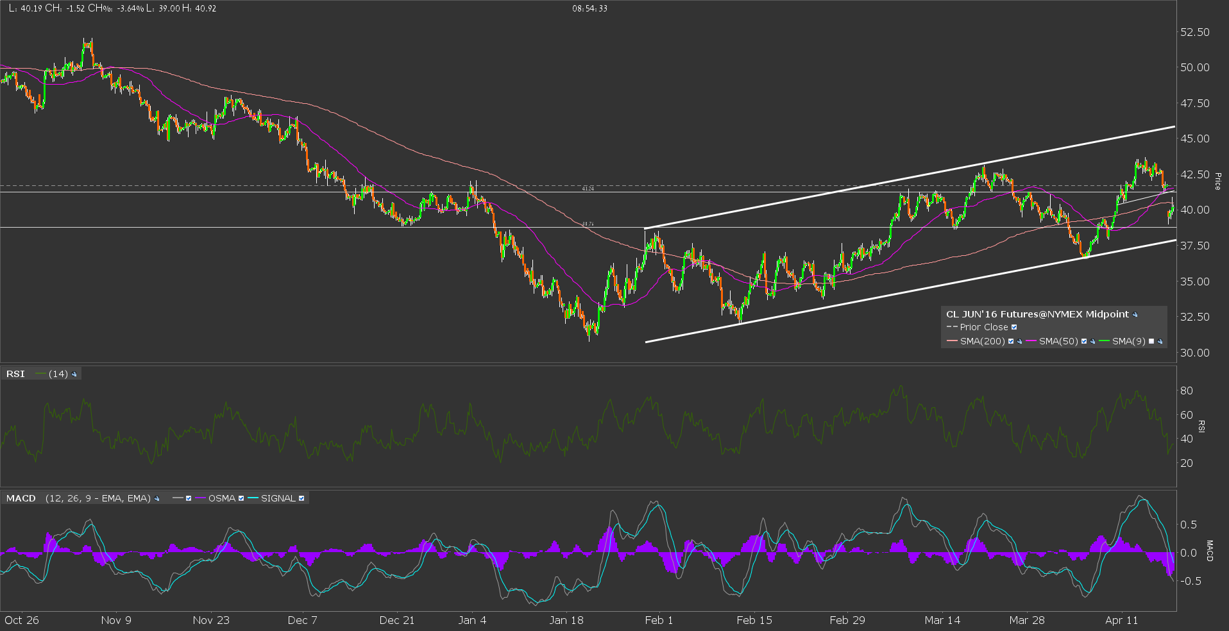Viewport: 1229px width, 631px height.
Task: Click the 30.00 price axis label
Action: pyautogui.click(x=1195, y=353)
